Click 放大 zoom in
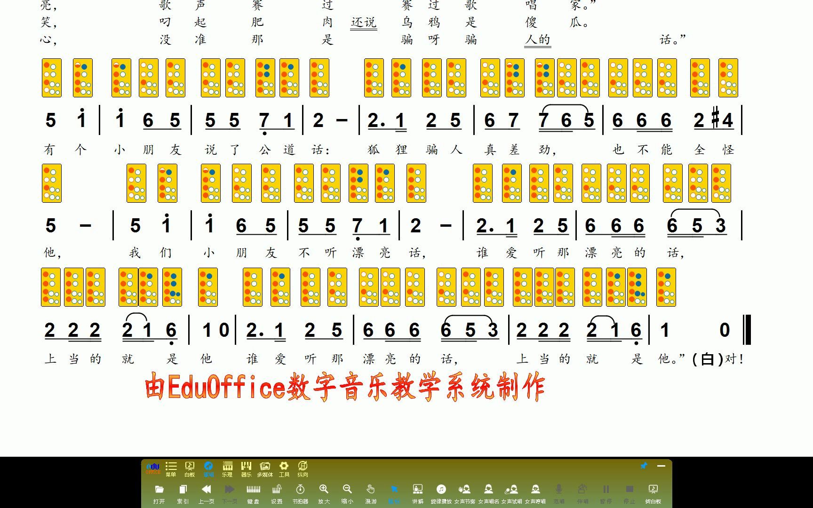The width and height of the screenshot is (813, 508). click(324, 494)
